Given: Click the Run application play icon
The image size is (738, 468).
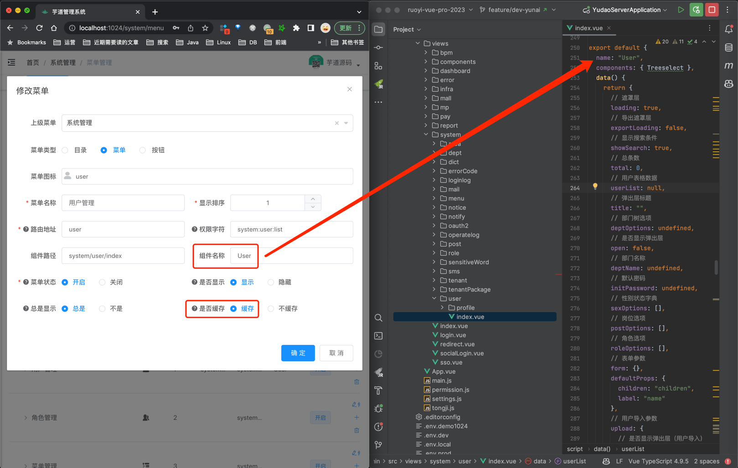Looking at the screenshot, I should pos(681,10).
